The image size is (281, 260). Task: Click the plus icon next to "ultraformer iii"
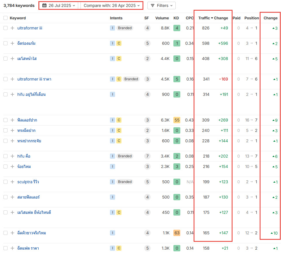12,28
